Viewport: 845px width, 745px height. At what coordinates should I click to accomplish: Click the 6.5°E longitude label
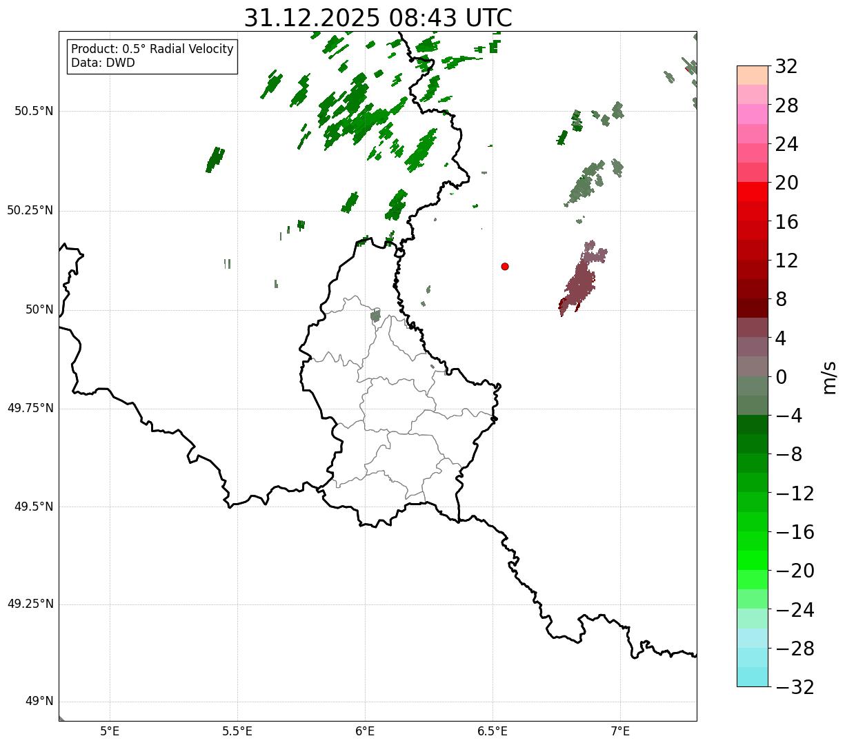click(x=493, y=731)
